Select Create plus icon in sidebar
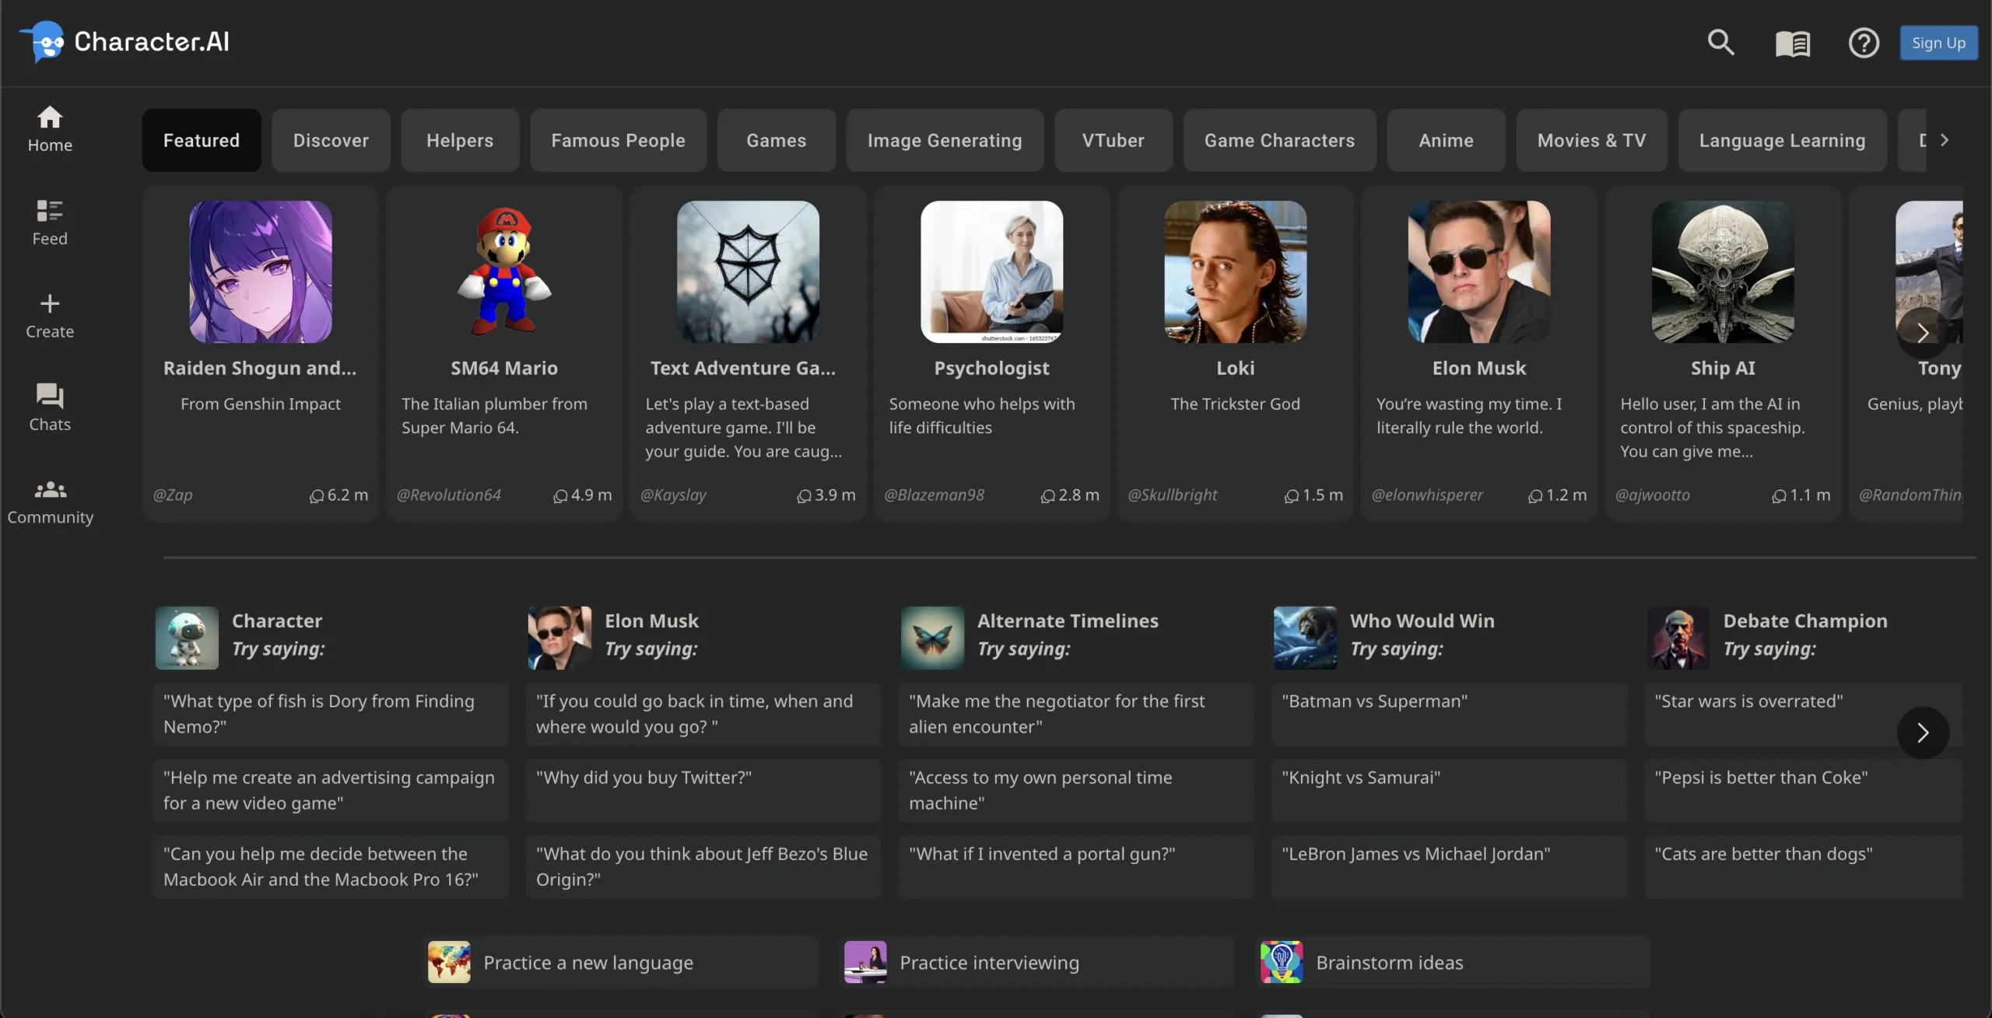1992x1018 pixels. tap(50, 316)
